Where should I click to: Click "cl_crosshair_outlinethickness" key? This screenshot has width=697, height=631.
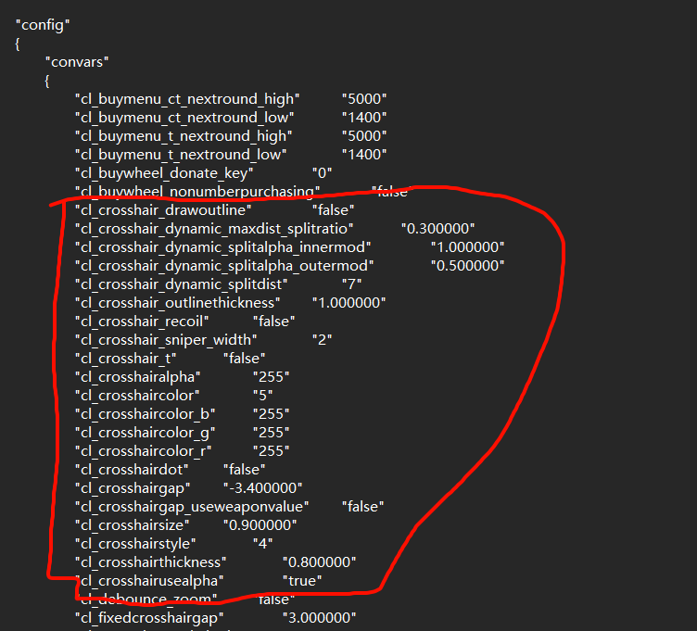point(178,303)
